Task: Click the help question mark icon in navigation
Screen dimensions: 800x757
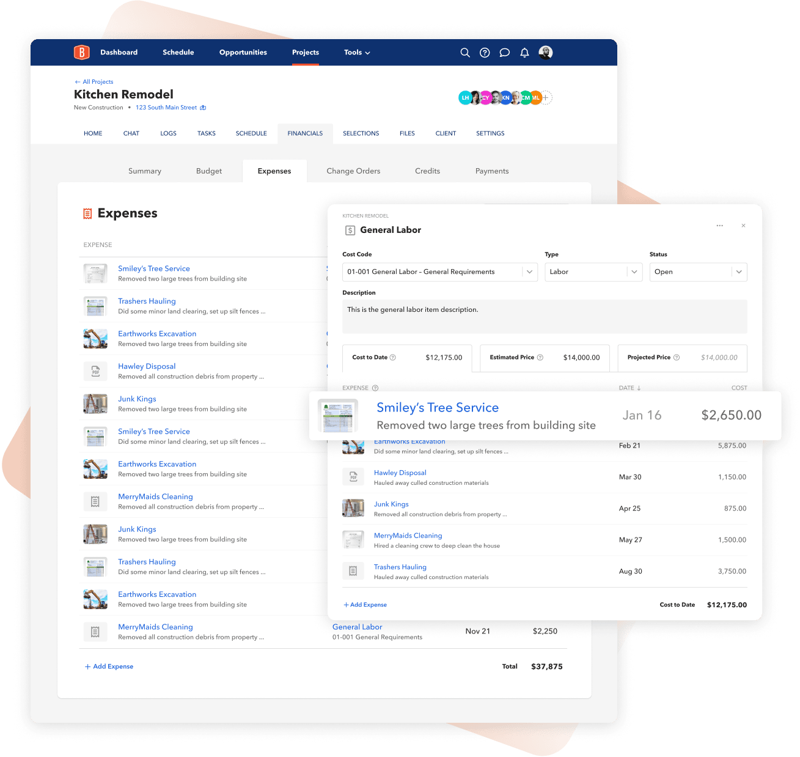Action: click(485, 53)
